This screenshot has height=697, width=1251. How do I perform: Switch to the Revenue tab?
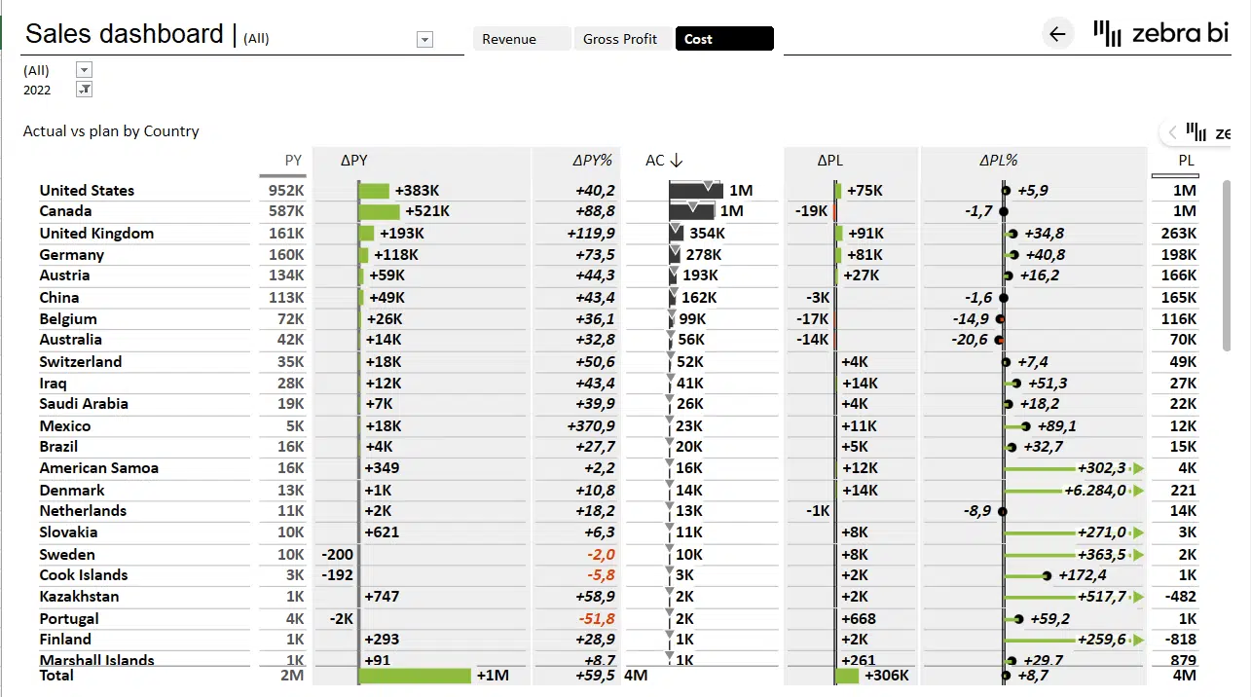click(521, 39)
